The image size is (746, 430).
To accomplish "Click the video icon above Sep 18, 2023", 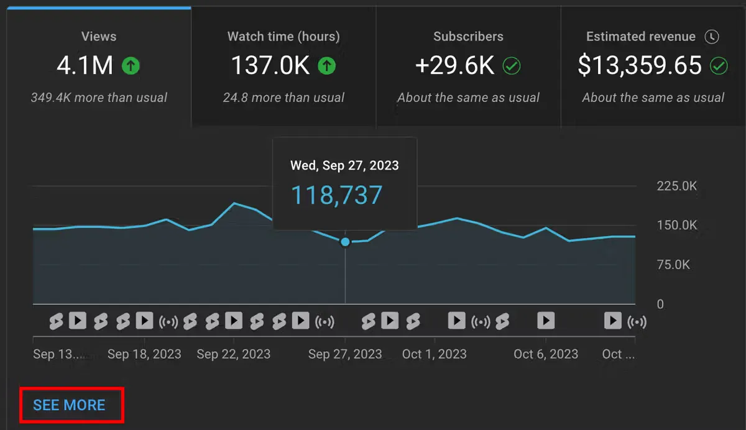I will (x=144, y=321).
